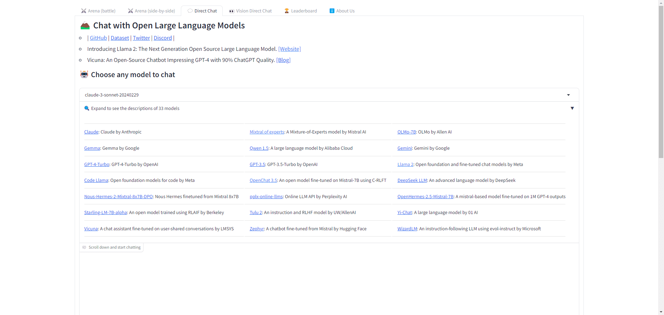Switch to Arena (side-by-side) tab
The height and width of the screenshot is (315, 664).
(151, 11)
